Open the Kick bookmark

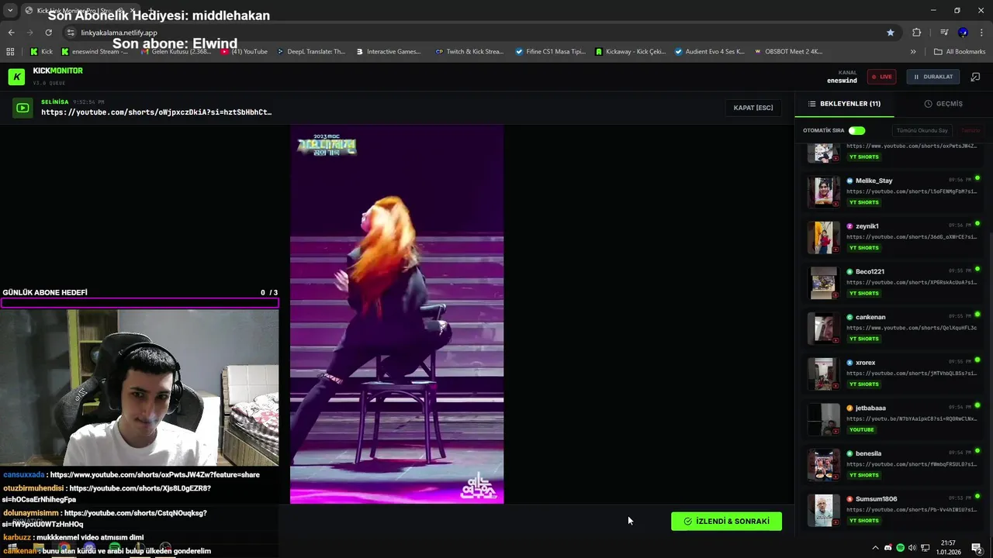(41, 52)
